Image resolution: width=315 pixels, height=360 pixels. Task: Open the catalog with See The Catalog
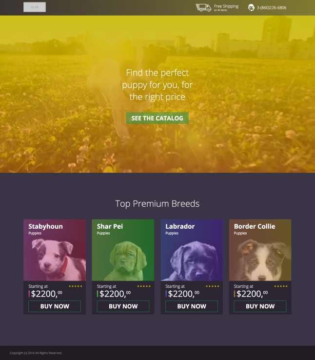pyautogui.click(x=157, y=118)
